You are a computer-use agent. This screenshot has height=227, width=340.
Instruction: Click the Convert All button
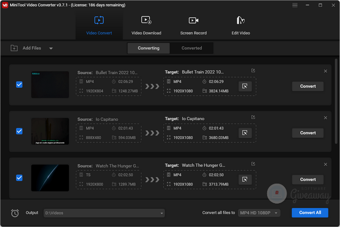310,213
